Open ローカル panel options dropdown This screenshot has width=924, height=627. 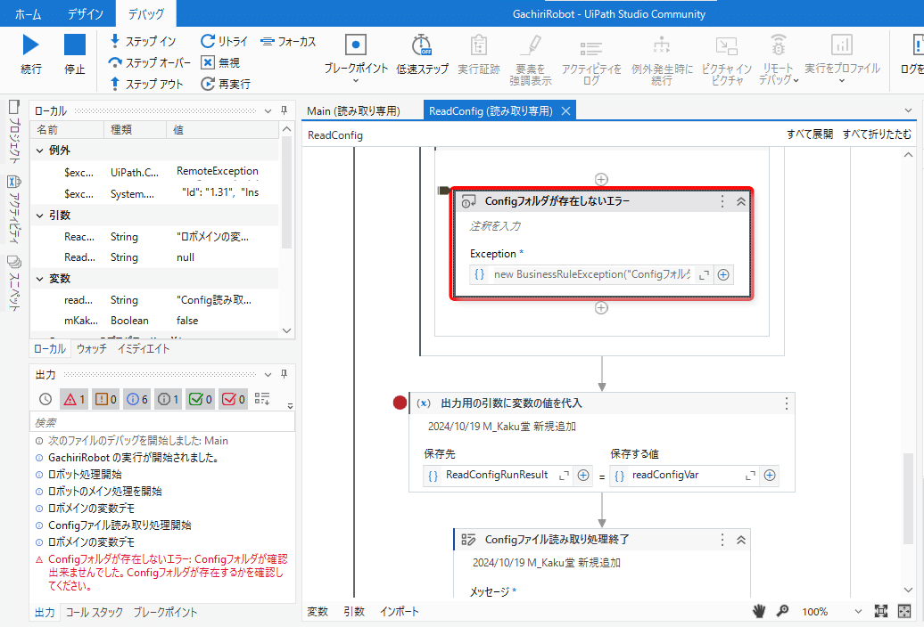pyautogui.click(x=268, y=110)
